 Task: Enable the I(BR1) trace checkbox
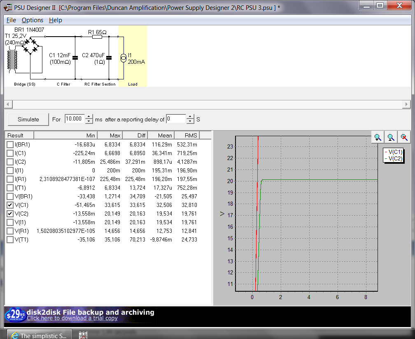pyautogui.click(x=10, y=145)
